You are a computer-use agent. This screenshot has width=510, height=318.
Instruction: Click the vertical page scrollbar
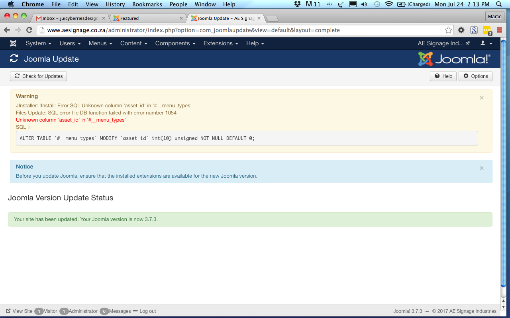click(504, 163)
